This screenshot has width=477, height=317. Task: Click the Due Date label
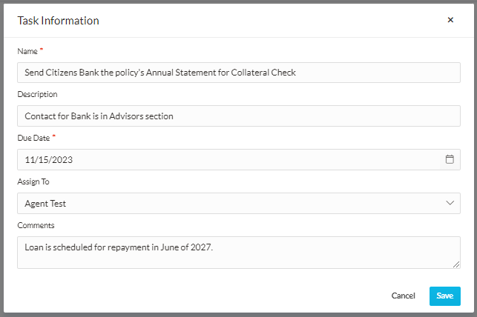[x=33, y=138]
